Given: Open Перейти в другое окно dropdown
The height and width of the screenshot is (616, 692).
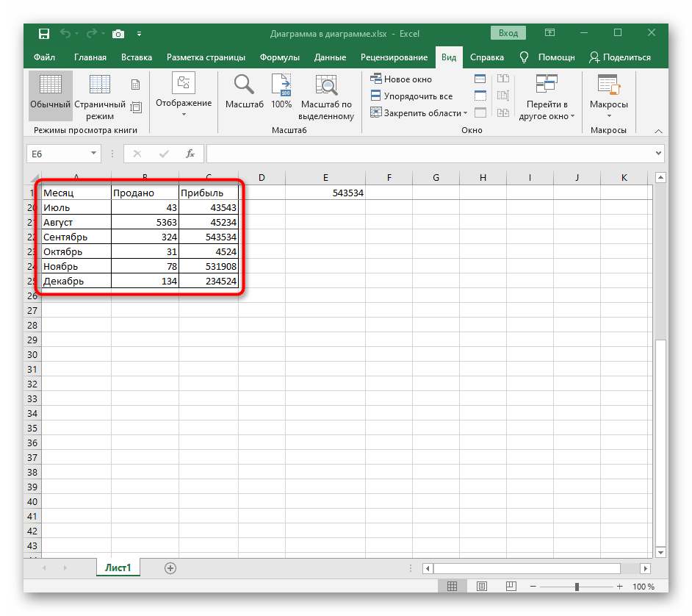Looking at the screenshot, I should [x=547, y=97].
